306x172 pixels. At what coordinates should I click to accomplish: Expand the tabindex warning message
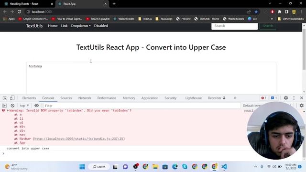point(8,110)
